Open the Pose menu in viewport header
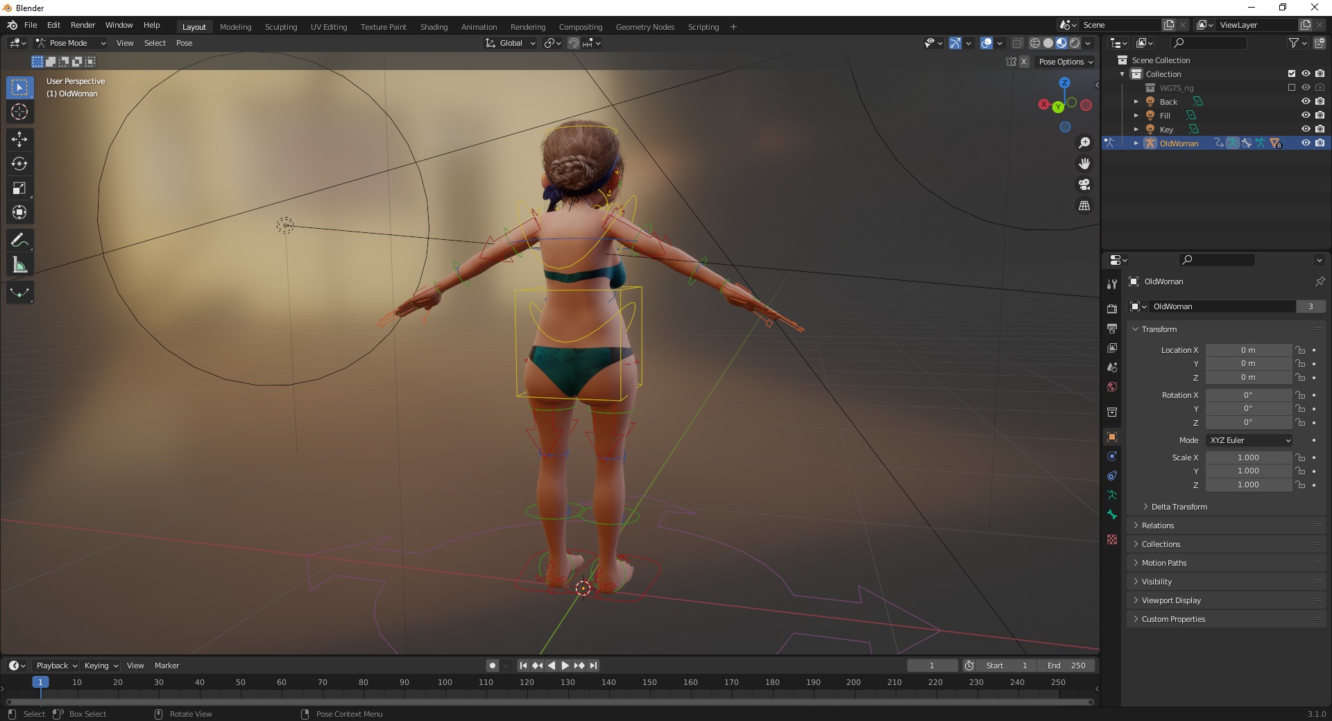The width and height of the screenshot is (1332, 721). [x=184, y=43]
